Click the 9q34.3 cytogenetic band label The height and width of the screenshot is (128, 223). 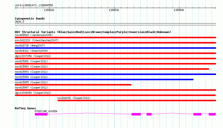pyautogui.click(x=20, y=21)
